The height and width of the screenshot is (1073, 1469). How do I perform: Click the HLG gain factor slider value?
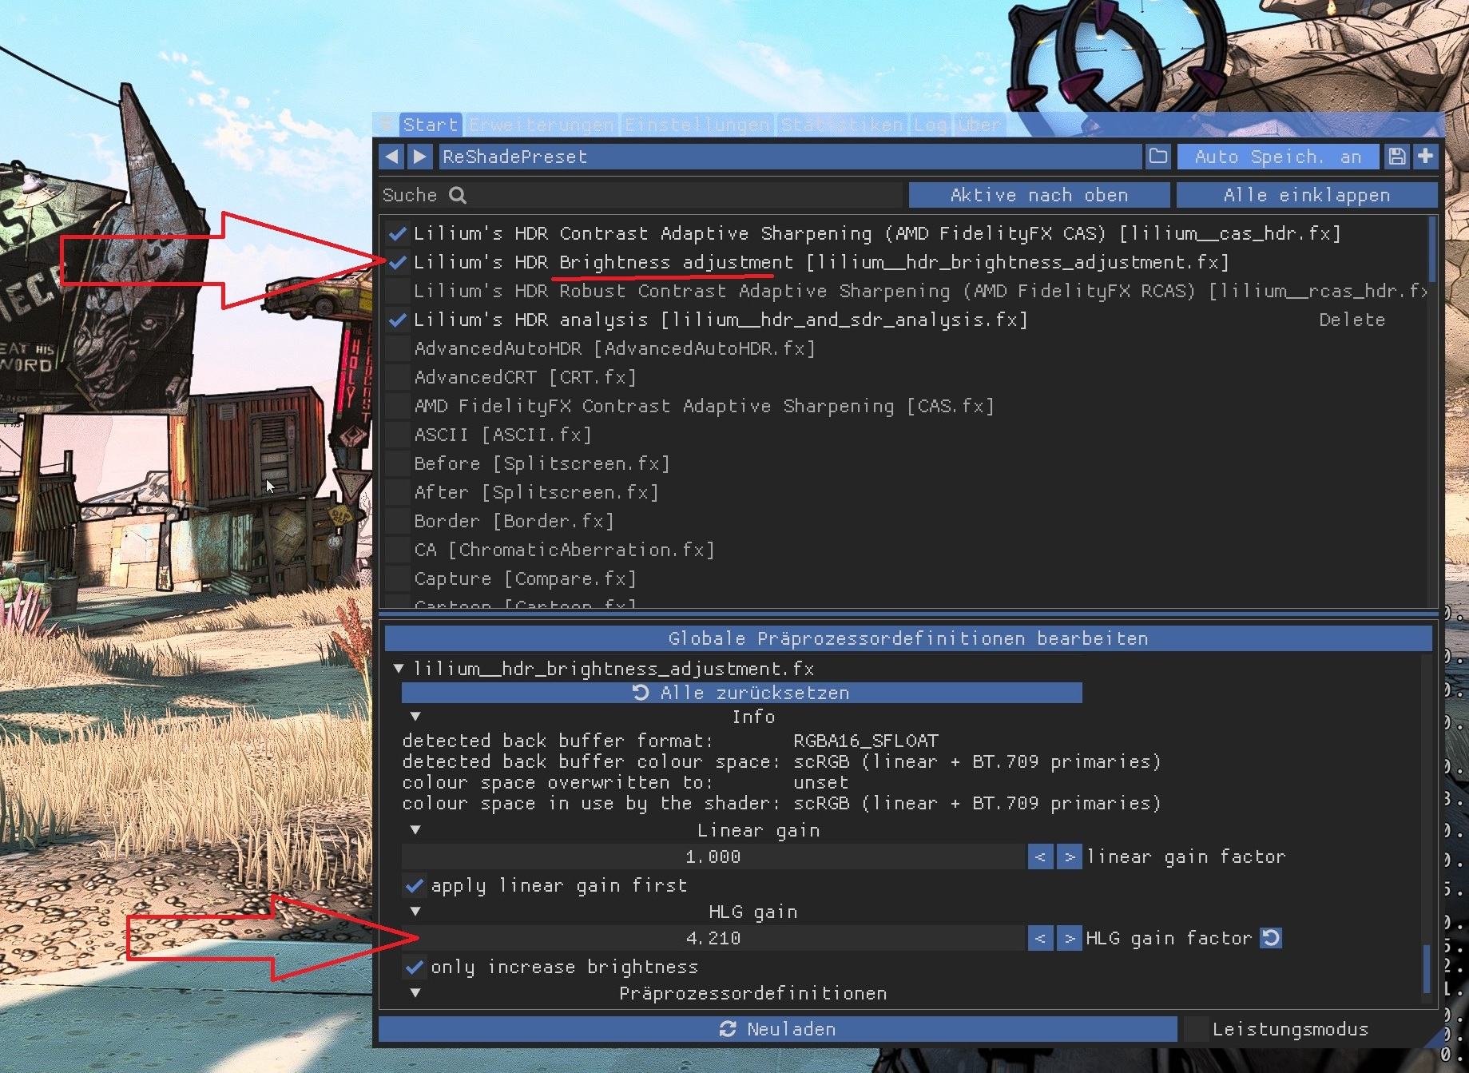point(713,938)
